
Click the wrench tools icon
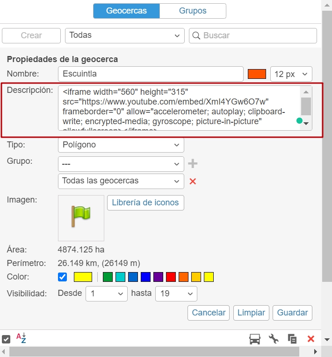(x=274, y=339)
